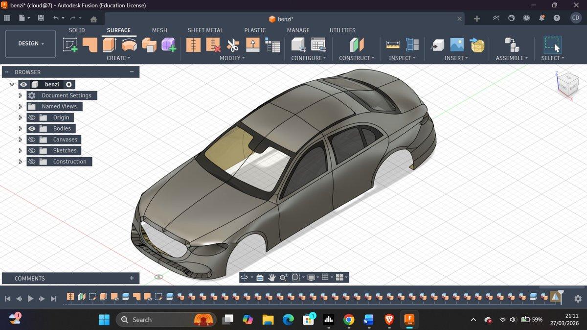Open the DESIGN workspace dropdown
The width and height of the screenshot is (587, 330).
pyautogui.click(x=31, y=44)
